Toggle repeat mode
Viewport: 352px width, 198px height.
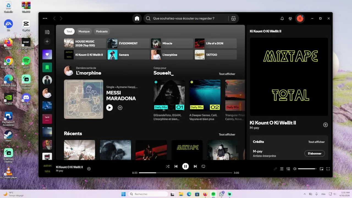point(204,166)
